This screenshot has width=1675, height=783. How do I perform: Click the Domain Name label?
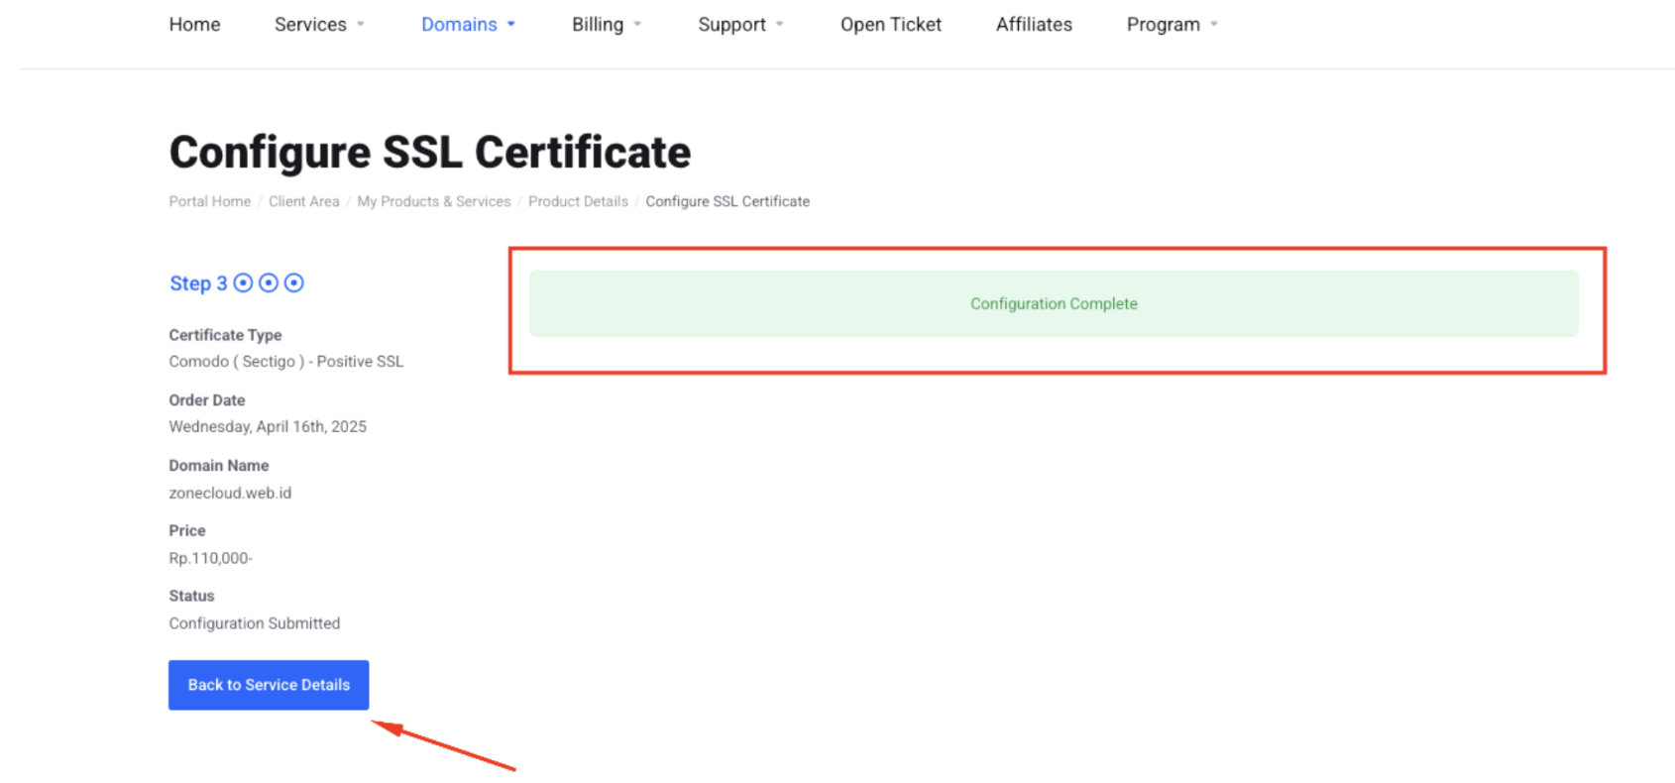(x=218, y=466)
